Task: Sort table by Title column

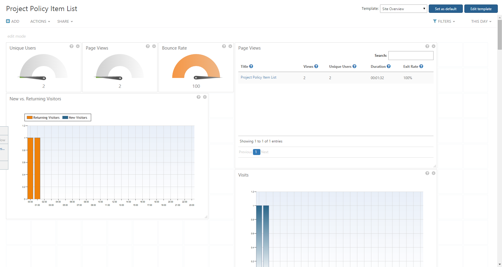Action: (244, 67)
